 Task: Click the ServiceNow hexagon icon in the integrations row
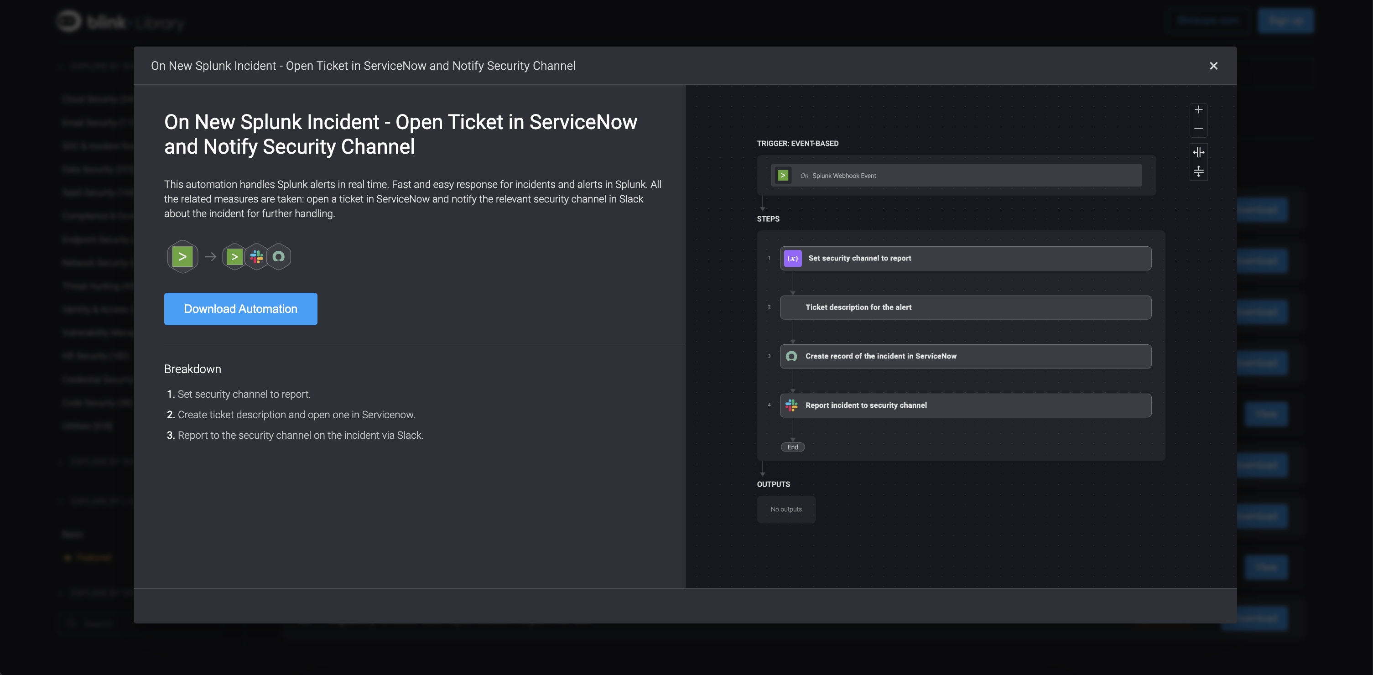(278, 257)
